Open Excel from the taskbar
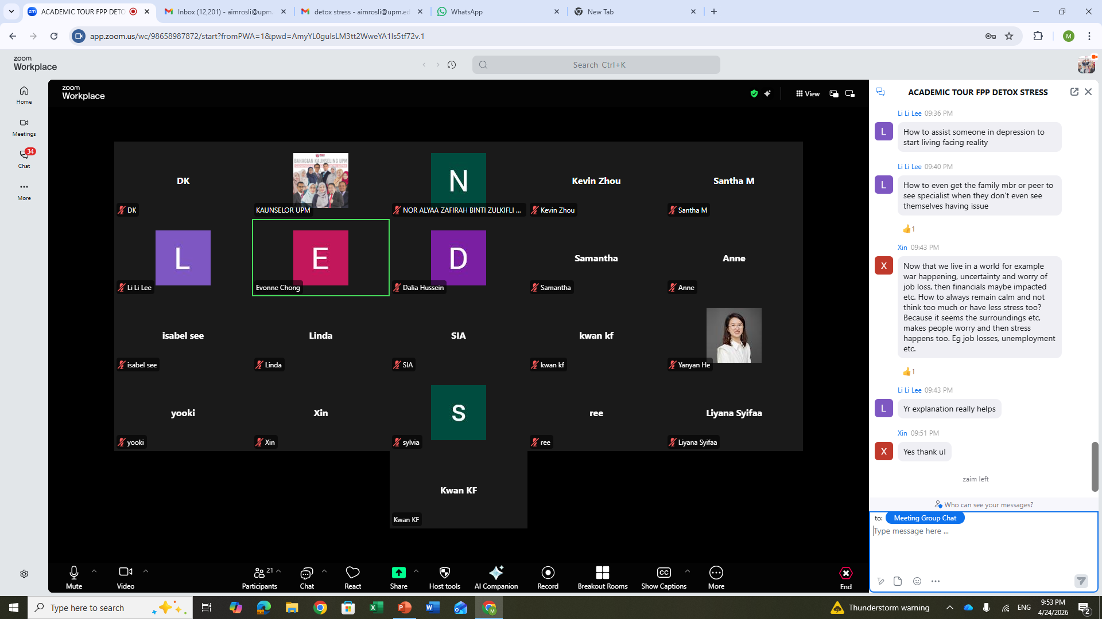 pyautogui.click(x=377, y=608)
